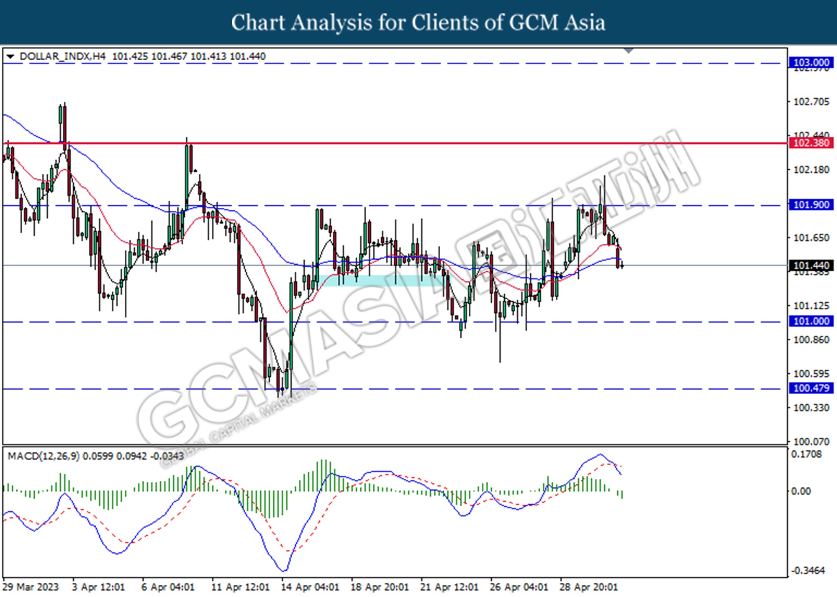This screenshot has width=837, height=597.
Task: Click the 100.070 price scale value
Action: click(x=811, y=442)
